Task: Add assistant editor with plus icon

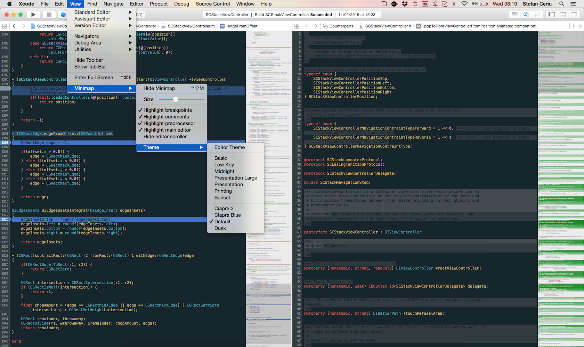Action: pos(574,26)
